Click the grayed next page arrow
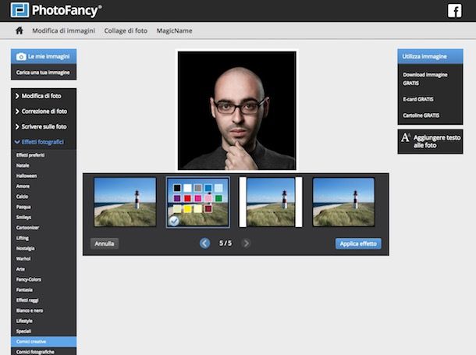 [x=247, y=243]
